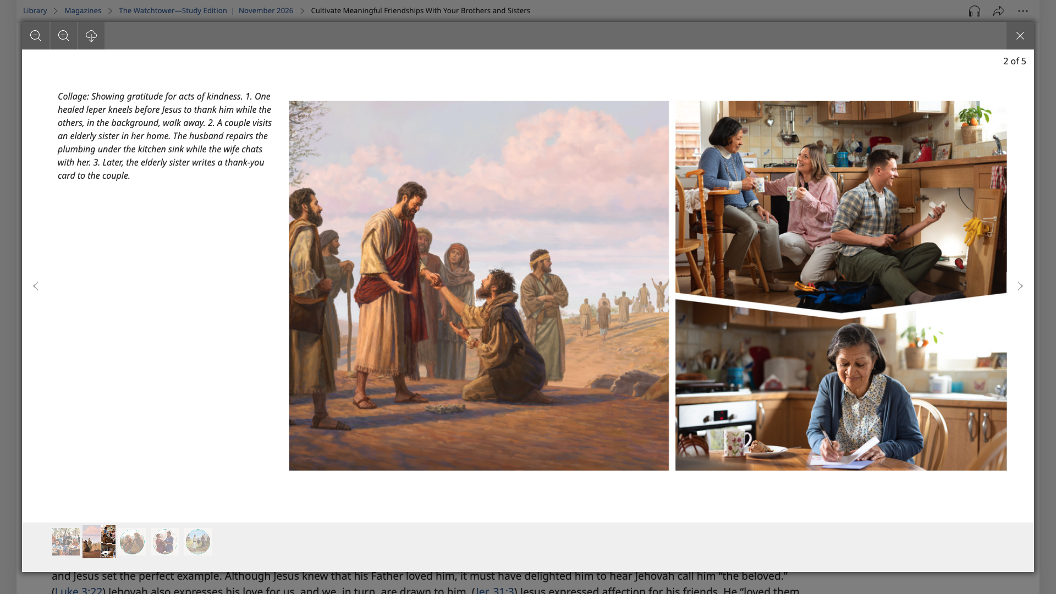
Task: Select the second thumbnail, the leper collage
Action: (99, 542)
